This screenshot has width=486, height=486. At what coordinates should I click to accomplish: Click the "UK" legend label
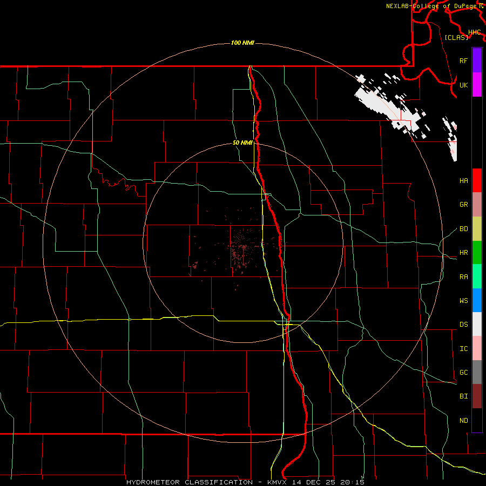click(x=463, y=85)
